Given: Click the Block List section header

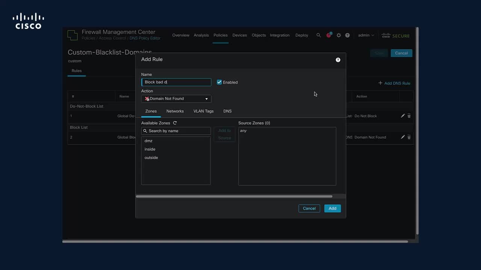Looking at the screenshot, I should pyautogui.click(x=79, y=127).
